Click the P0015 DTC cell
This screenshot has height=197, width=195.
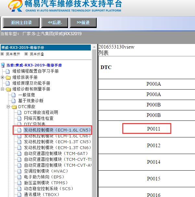147,179
